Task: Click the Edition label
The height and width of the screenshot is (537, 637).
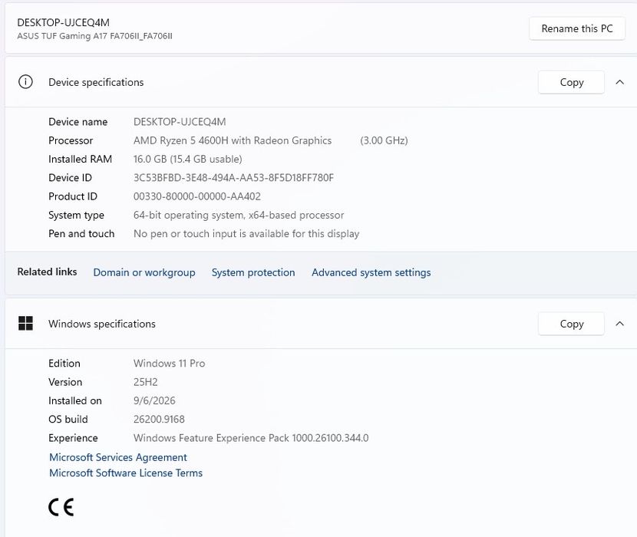Action: (x=64, y=364)
